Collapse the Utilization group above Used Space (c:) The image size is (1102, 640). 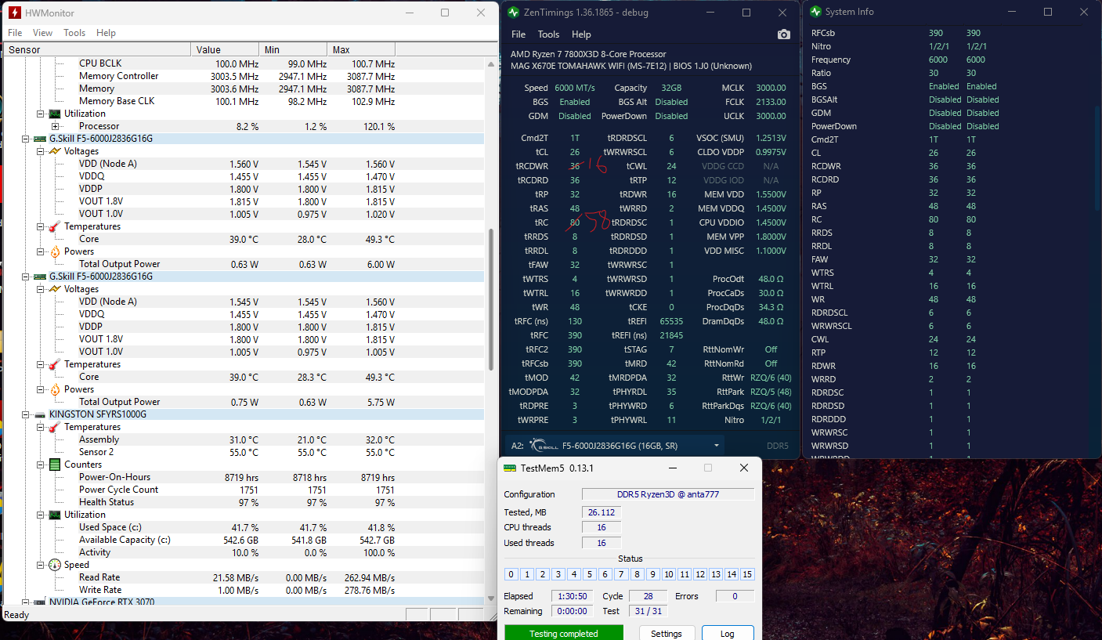[41, 515]
